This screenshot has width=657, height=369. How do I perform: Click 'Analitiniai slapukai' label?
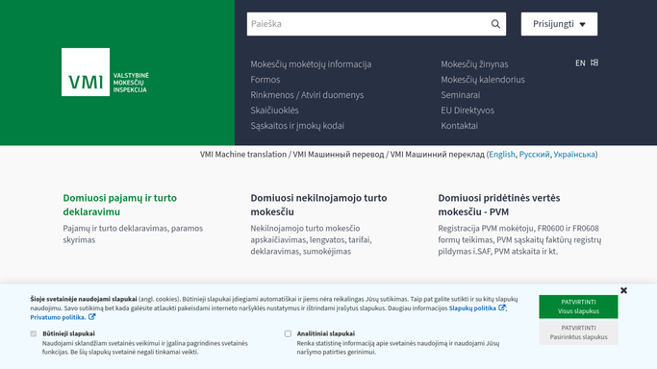point(325,333)
